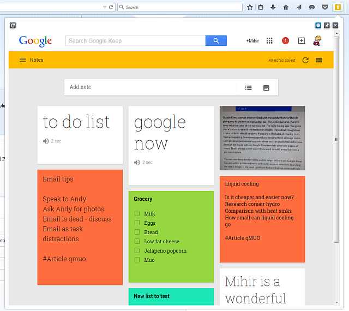Viewport: 349px width, 311px height.
Task: Check the Muo checkbox
Action: click(137, 260)
